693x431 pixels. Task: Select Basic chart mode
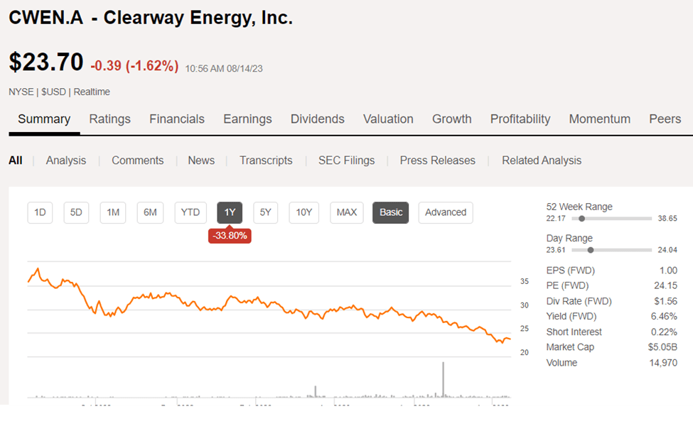[391, 212]
